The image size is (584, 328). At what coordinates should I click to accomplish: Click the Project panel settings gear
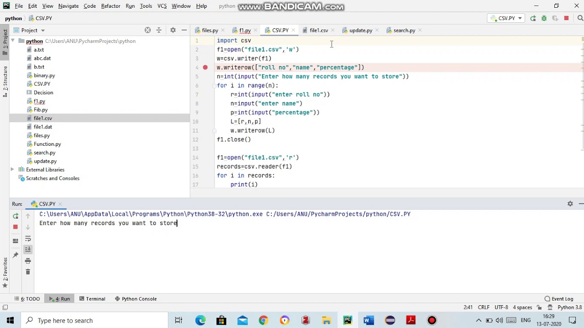tap(173, 30)
